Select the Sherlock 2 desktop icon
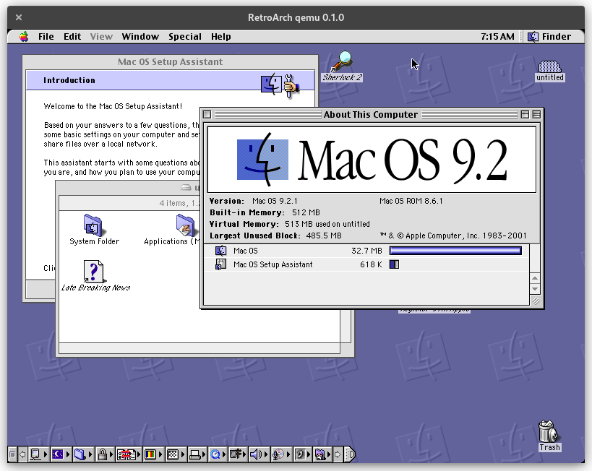Screen dimensions: 592x471 click(x=342, y=66)
